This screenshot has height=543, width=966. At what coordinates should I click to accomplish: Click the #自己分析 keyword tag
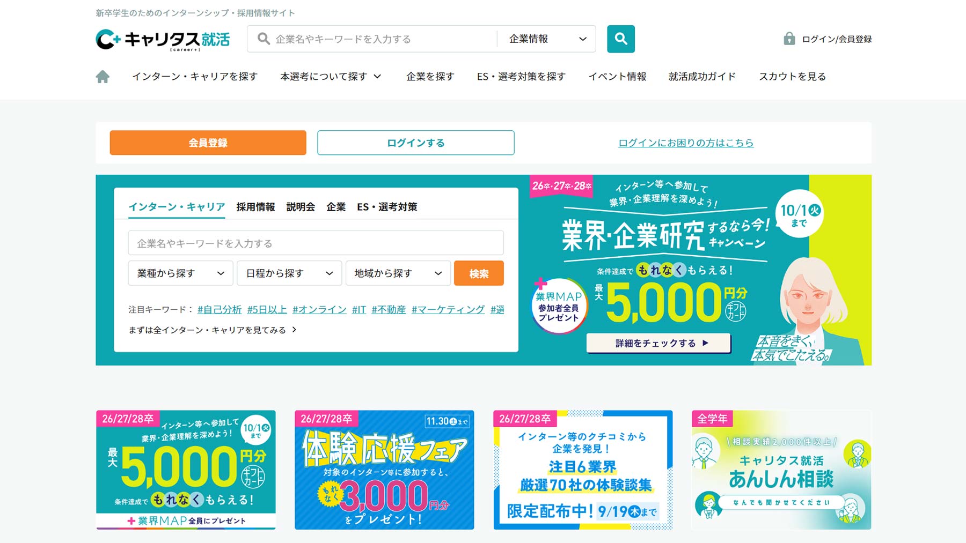point(219,309)
